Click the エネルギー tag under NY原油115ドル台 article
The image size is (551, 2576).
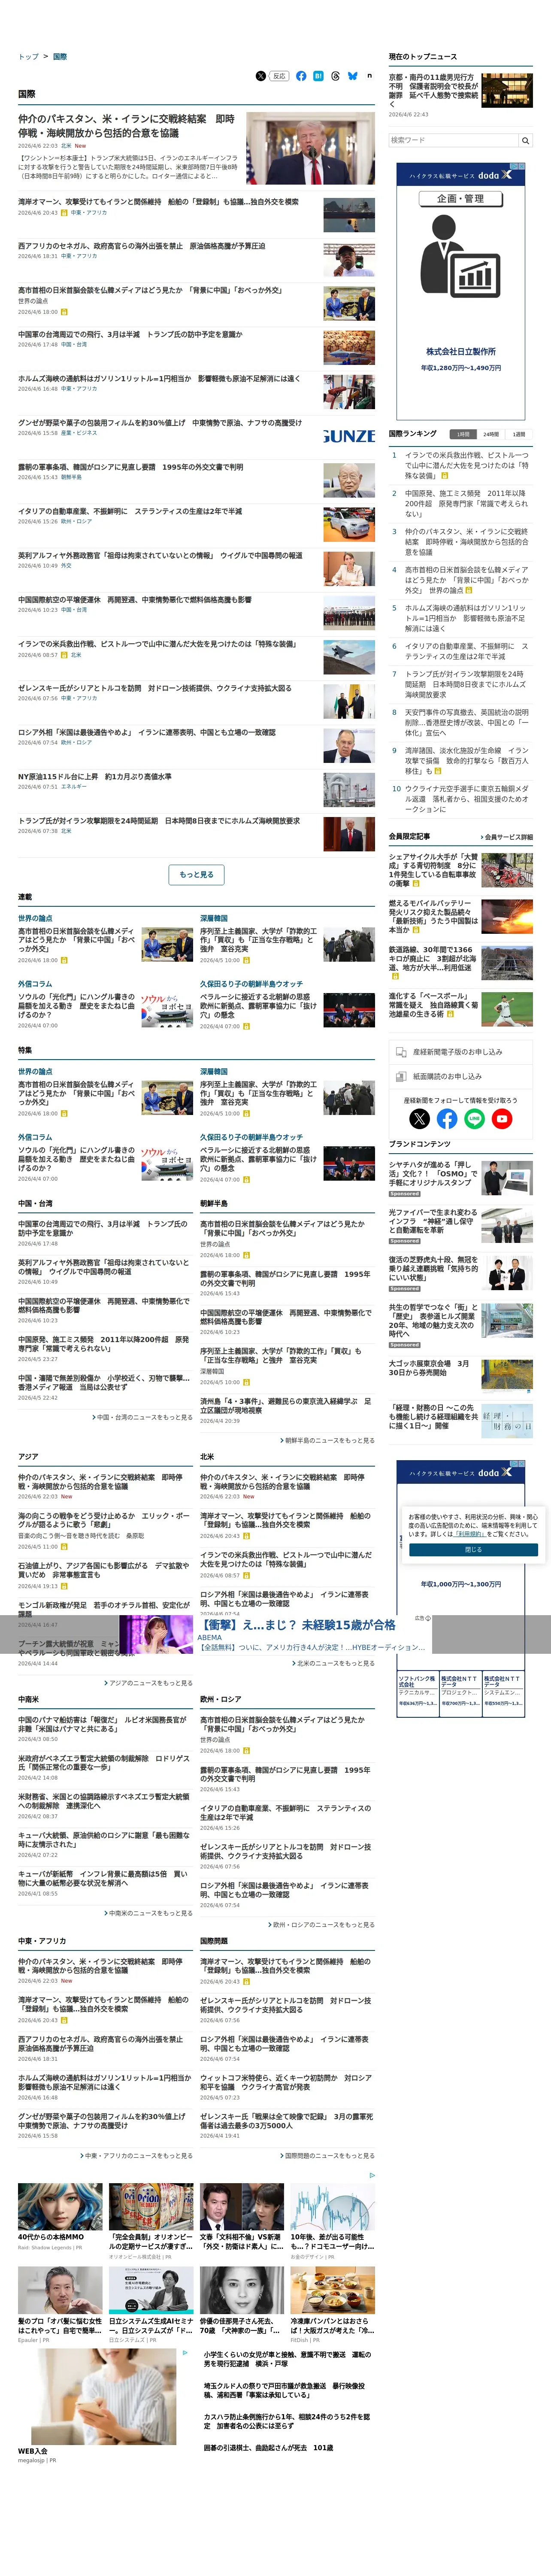74,787
